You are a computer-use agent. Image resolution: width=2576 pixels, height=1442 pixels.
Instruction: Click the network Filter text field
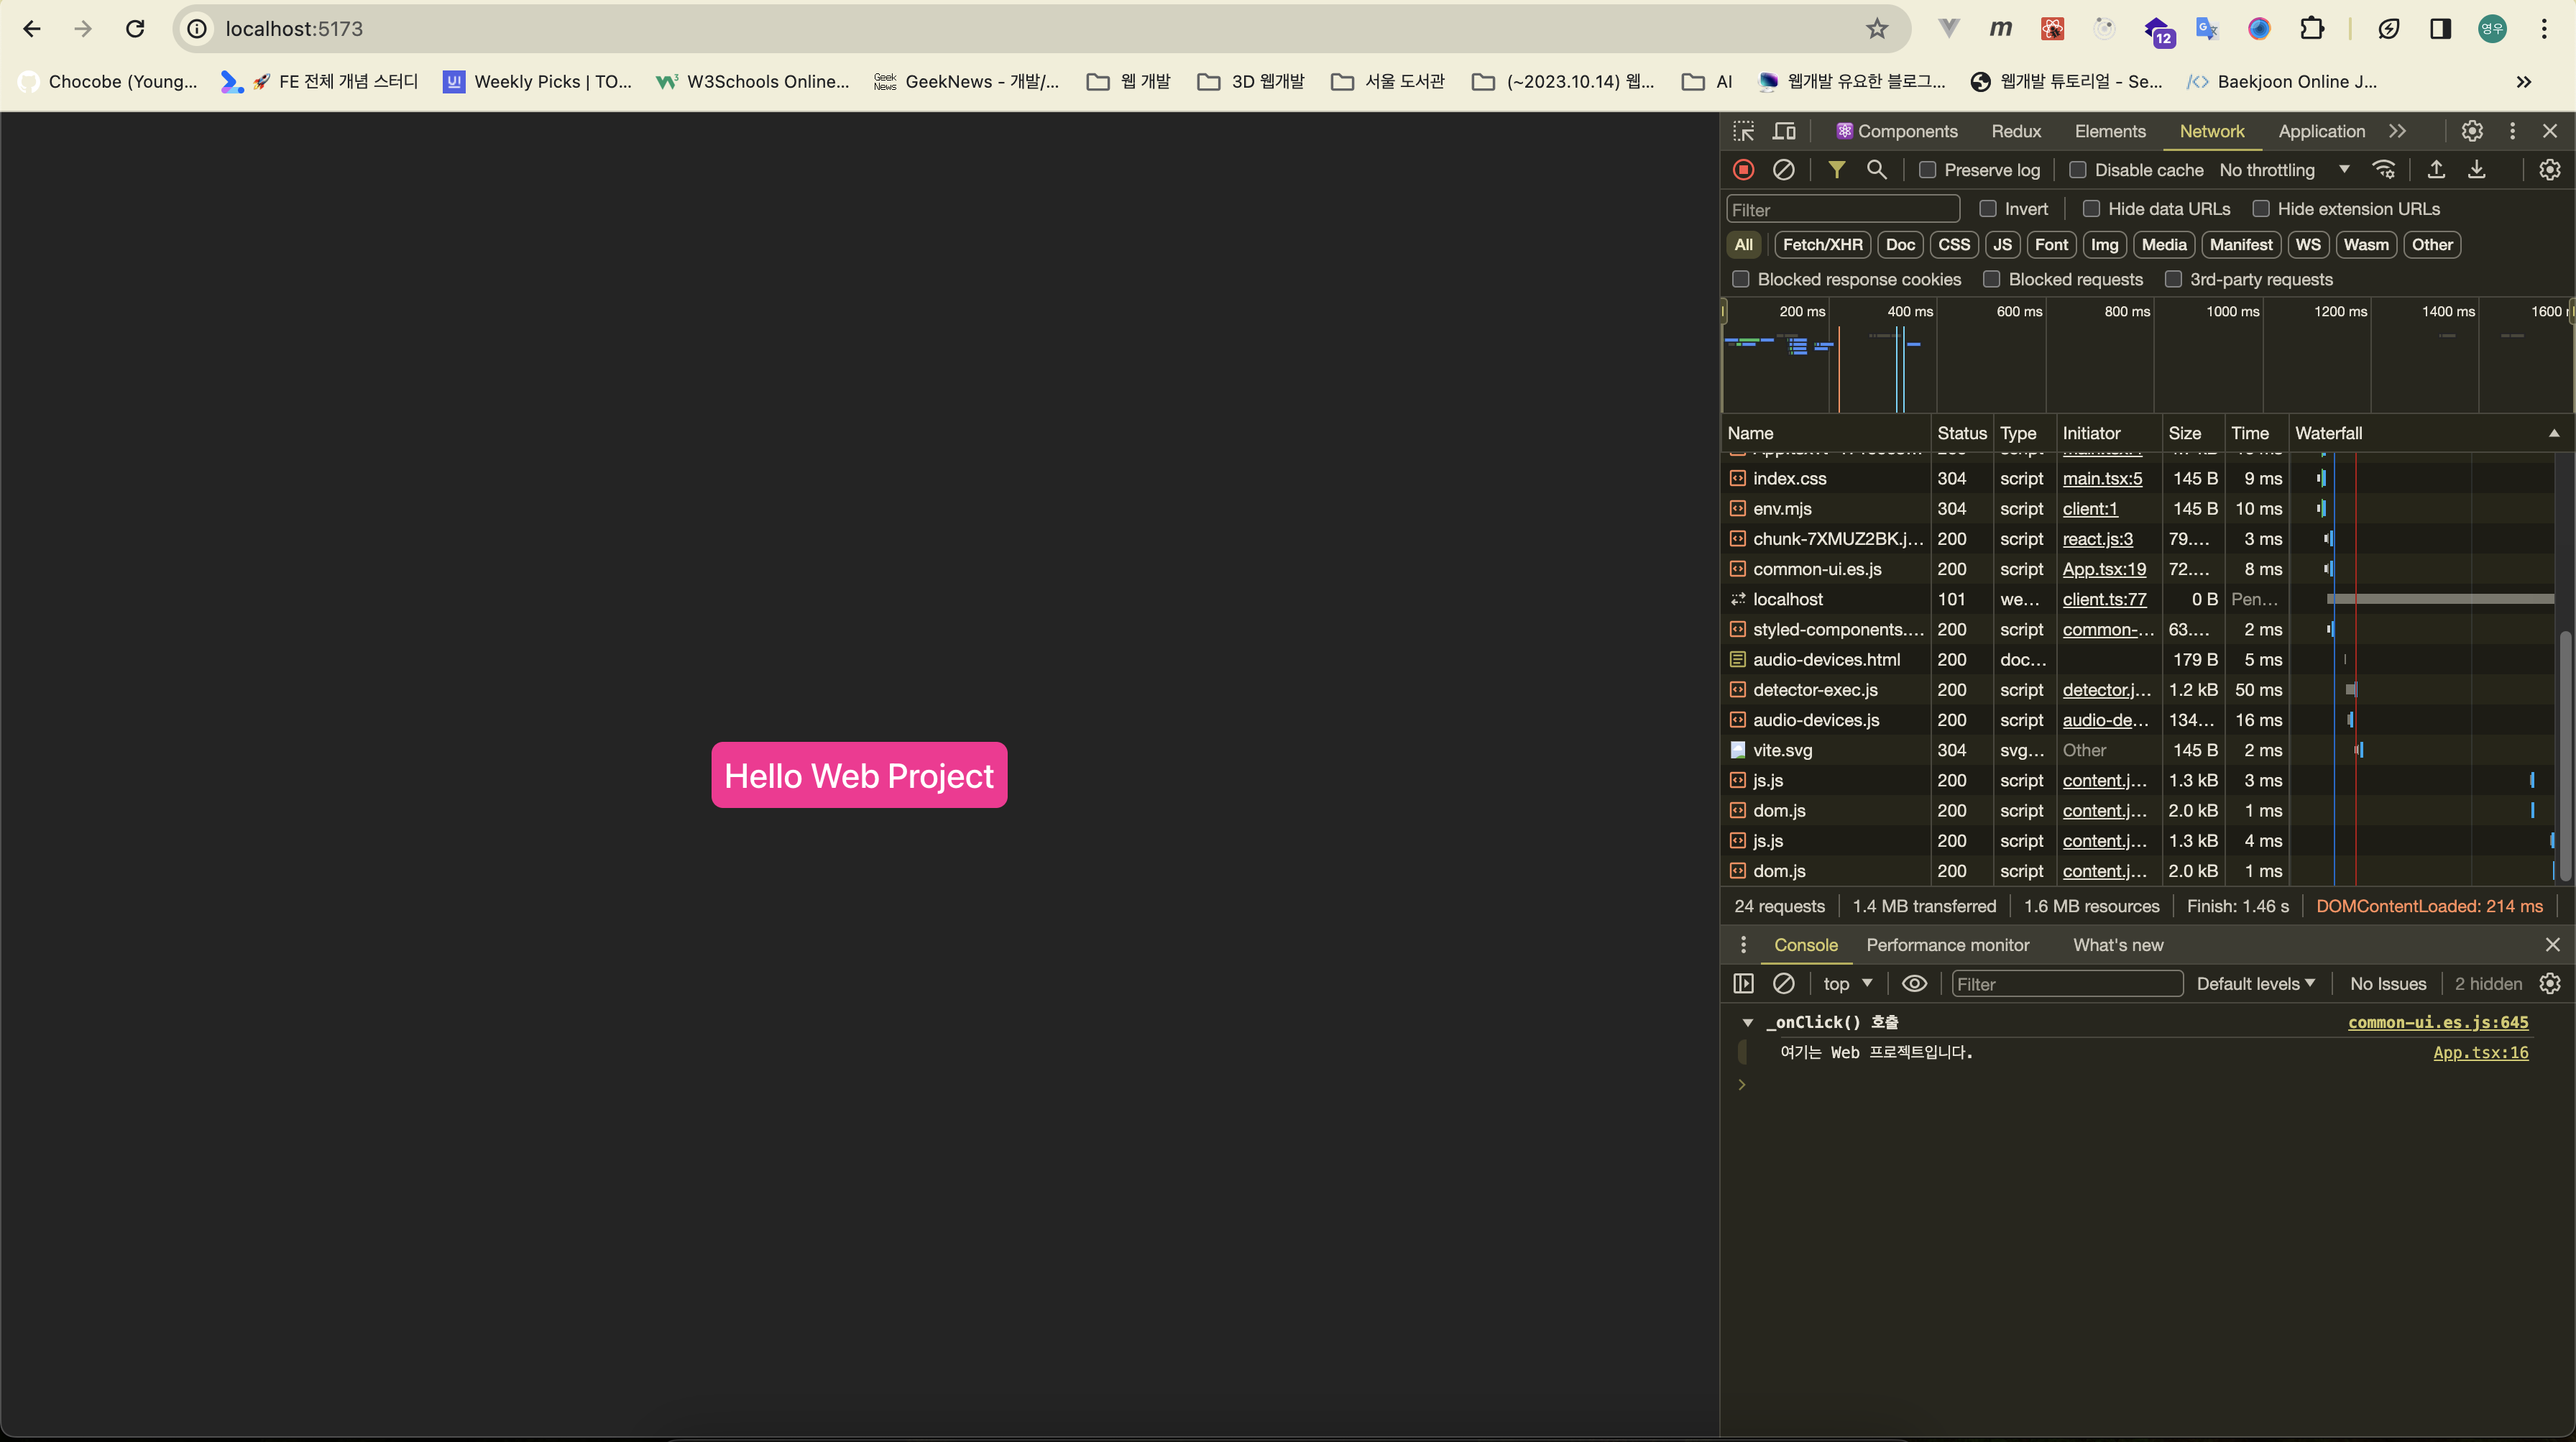point(1842,209)
